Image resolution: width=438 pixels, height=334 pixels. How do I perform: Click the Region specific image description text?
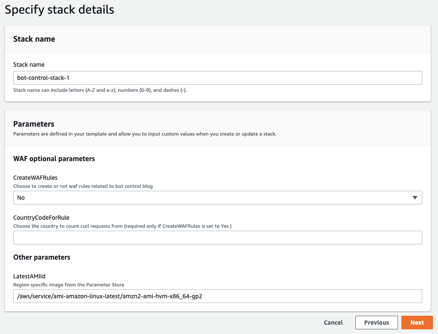[69, 285]
